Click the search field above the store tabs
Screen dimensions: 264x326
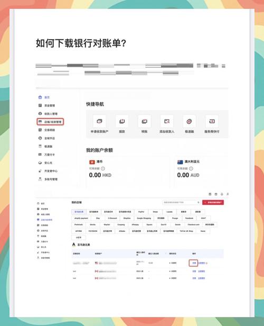[182, 202]
